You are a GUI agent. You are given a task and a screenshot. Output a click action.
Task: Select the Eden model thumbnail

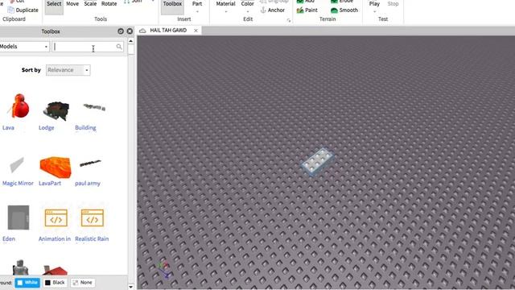pos(19,217)
